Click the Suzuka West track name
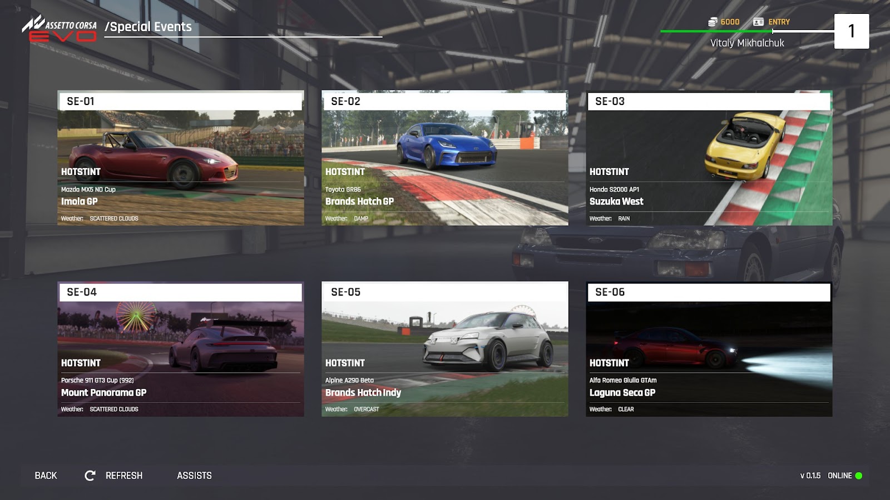The height and width of the screenshot is (500, 890). (x=616, y=202)
